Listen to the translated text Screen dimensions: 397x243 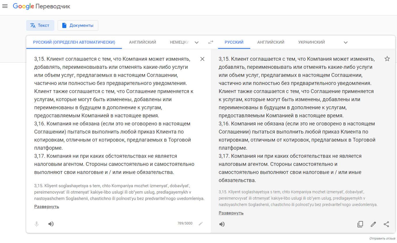coord(222,224)
